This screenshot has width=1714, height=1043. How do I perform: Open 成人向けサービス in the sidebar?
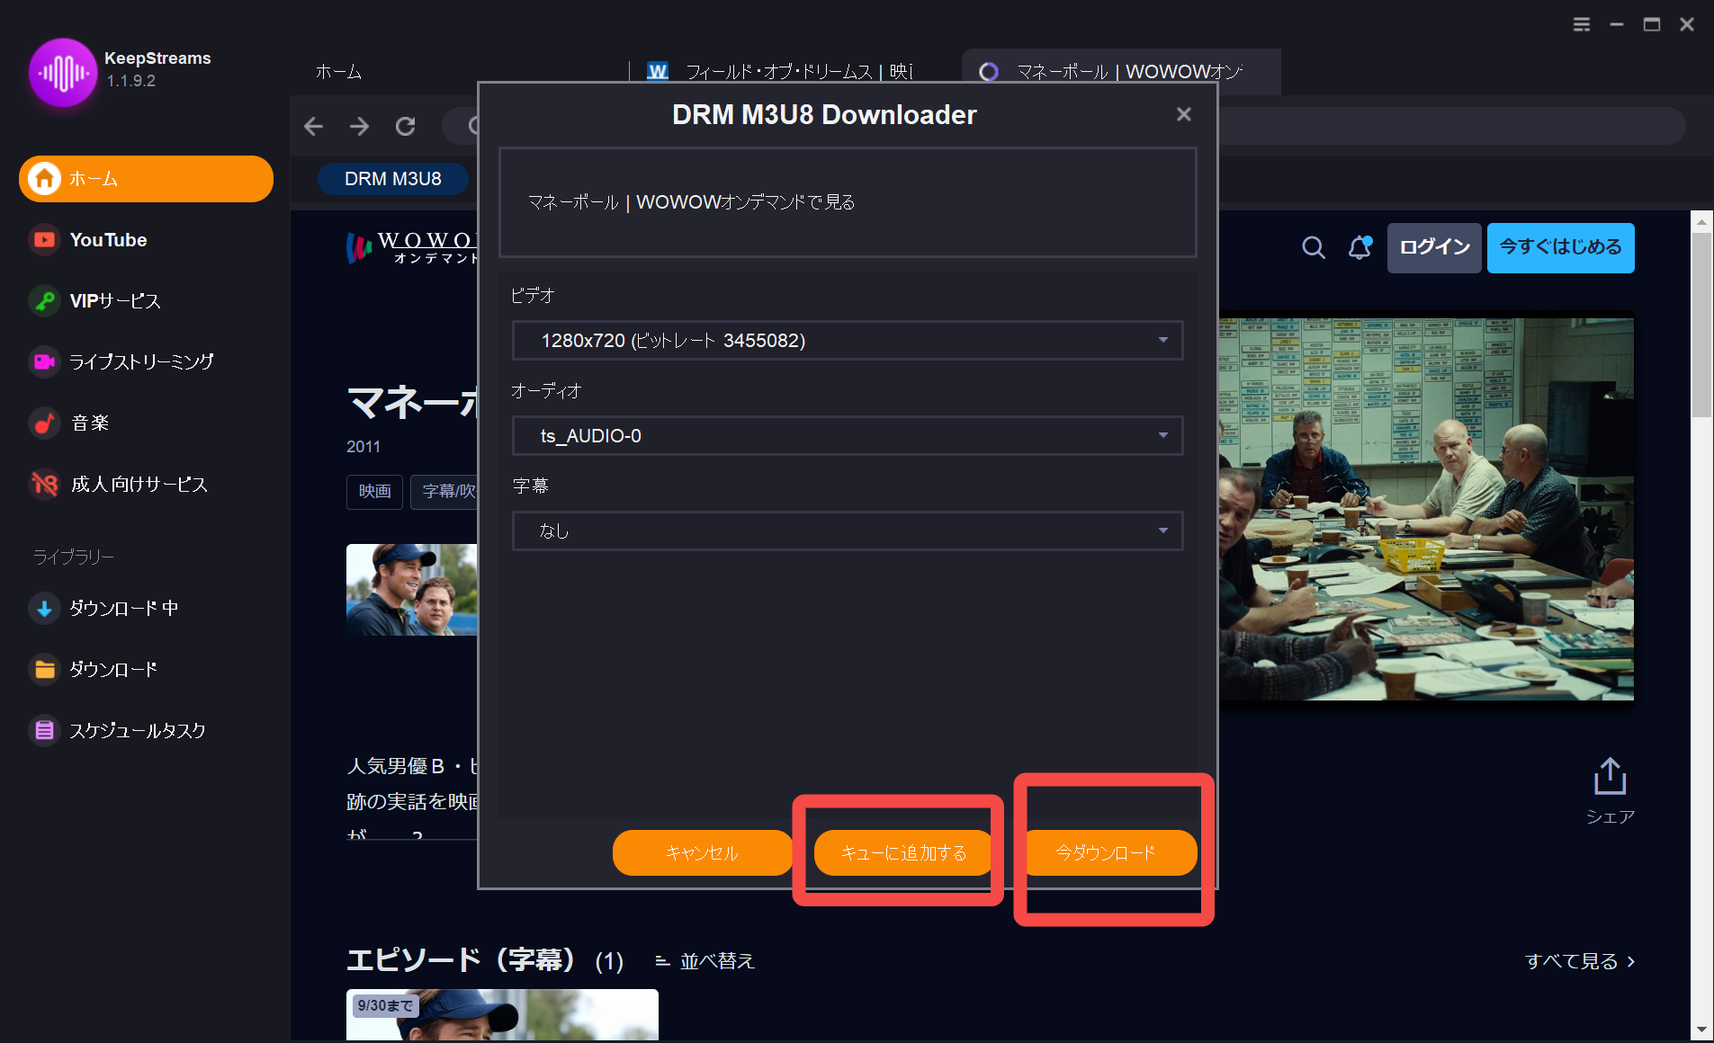119,484
